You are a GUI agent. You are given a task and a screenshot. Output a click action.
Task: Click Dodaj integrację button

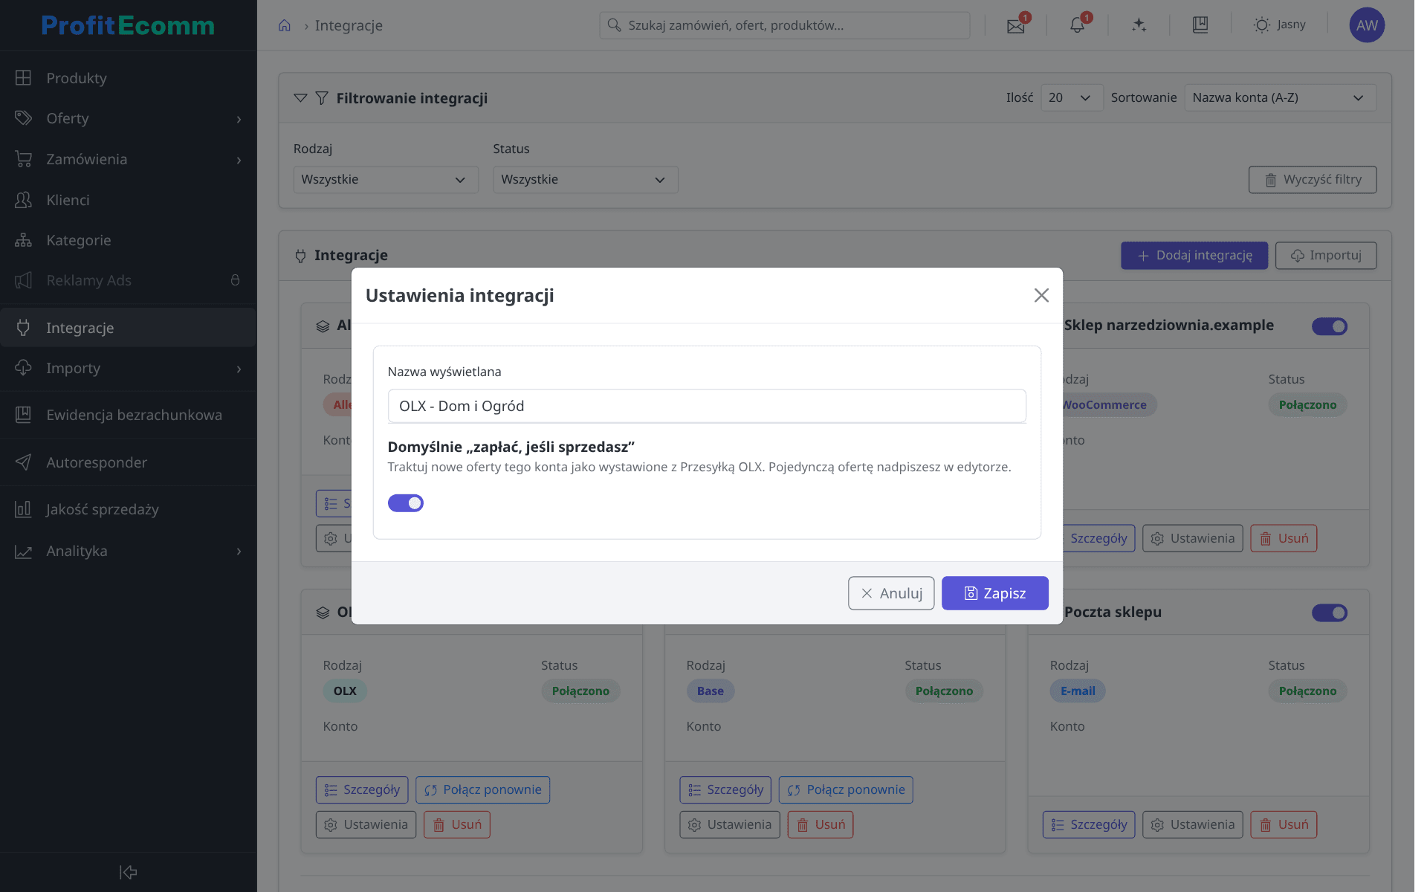pyautogui.click(x=1194, y=256)
